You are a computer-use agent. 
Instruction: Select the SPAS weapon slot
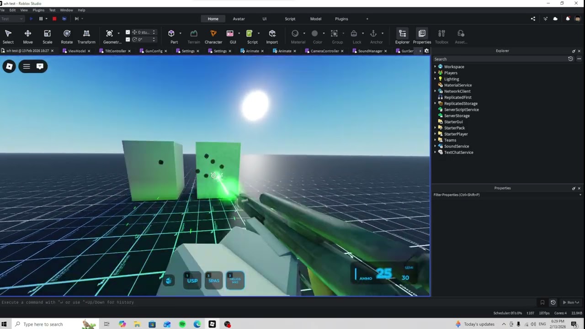(214, 280)
